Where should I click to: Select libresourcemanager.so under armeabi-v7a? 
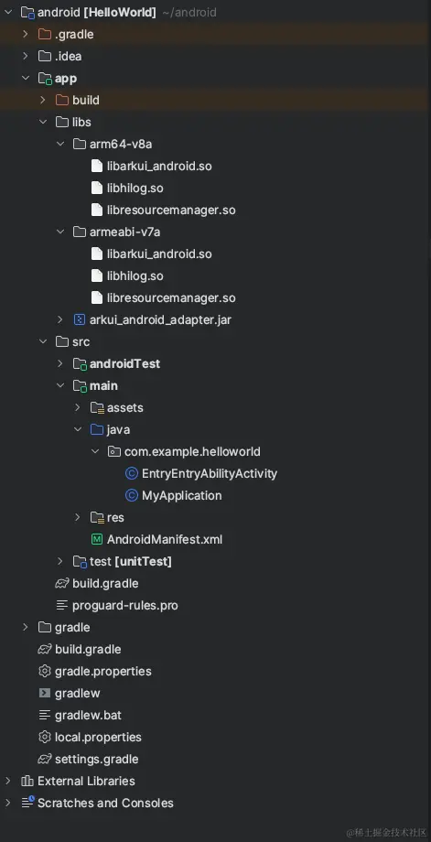tap(163, 298)
